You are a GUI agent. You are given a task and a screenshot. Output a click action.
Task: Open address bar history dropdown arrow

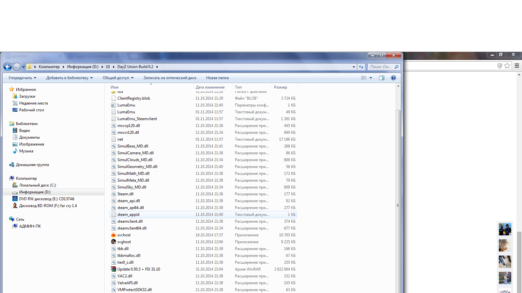354,67
